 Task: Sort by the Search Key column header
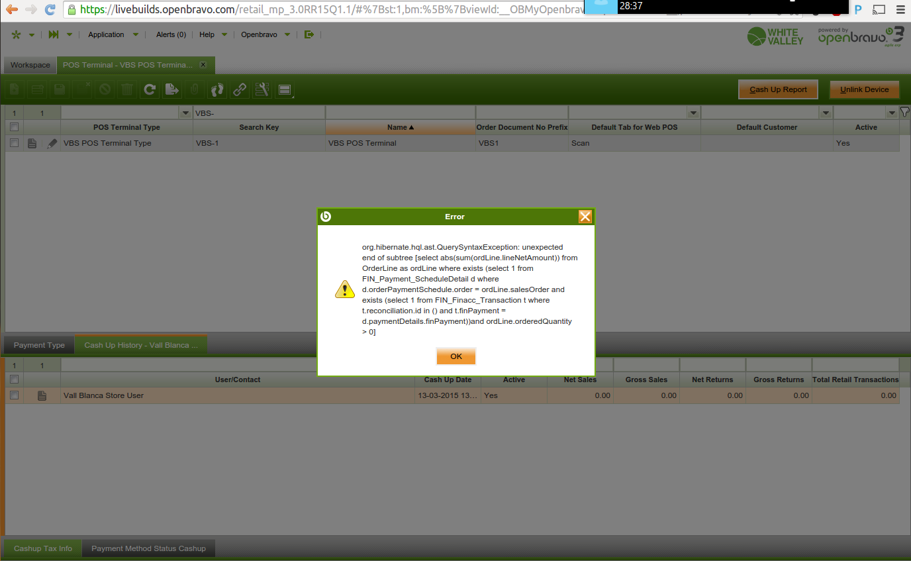(x=259, y=127)
